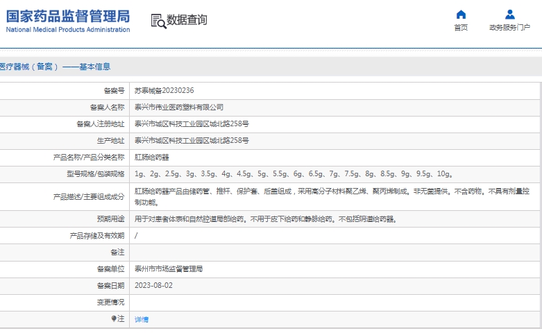542x333 pixels.
Task: Click the 产品存储及有效期 label
Action: click(96, 236)
